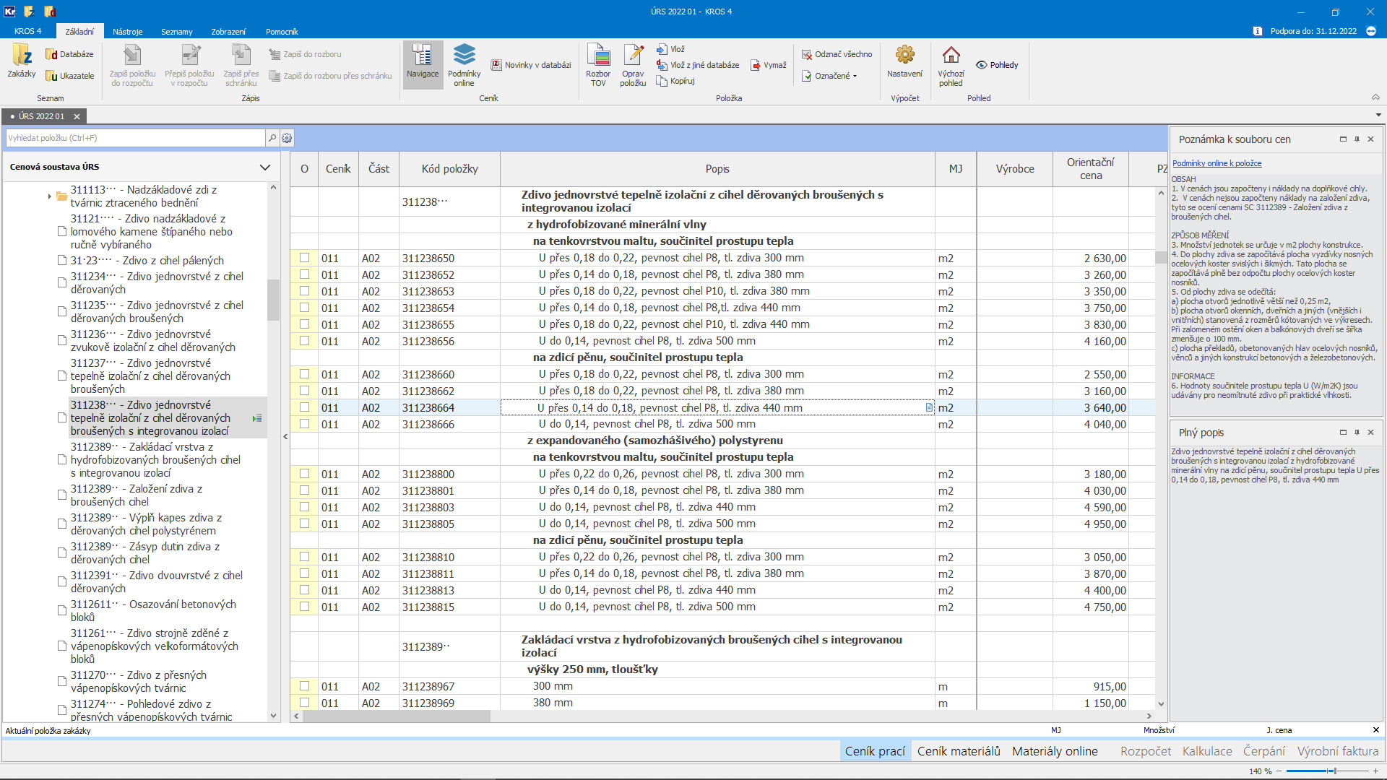The width and height of the screenshot is (1387, 780).
Task: Open Podmínky online k položce link
Action: click(x=1217, y=163)
